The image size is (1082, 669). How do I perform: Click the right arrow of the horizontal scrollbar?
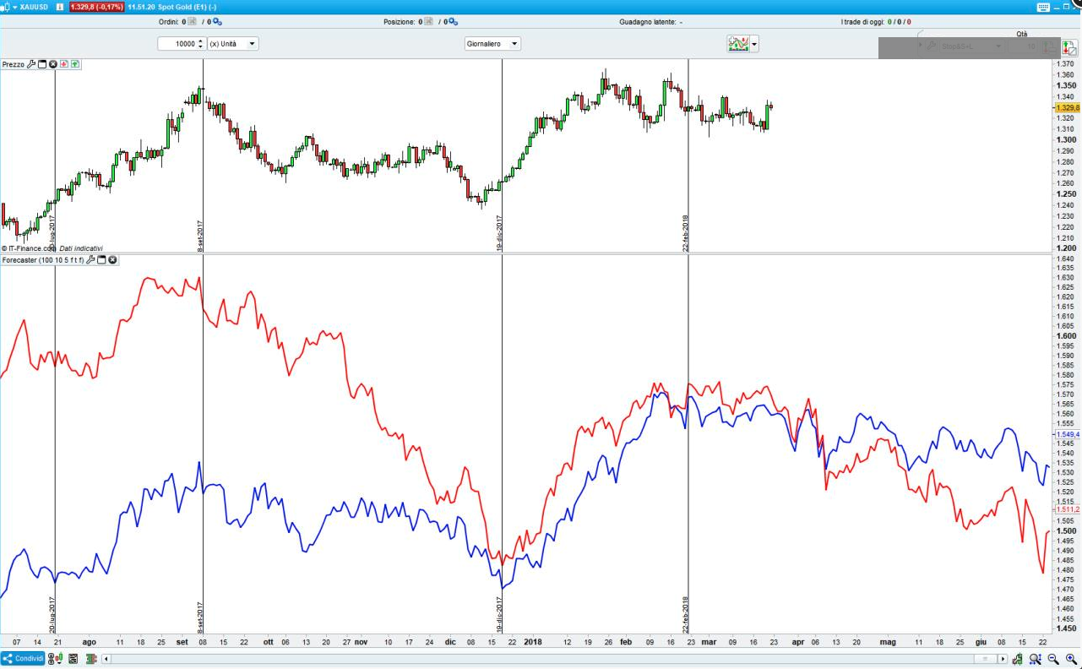pyautogui.click(x=1003, y=659)
